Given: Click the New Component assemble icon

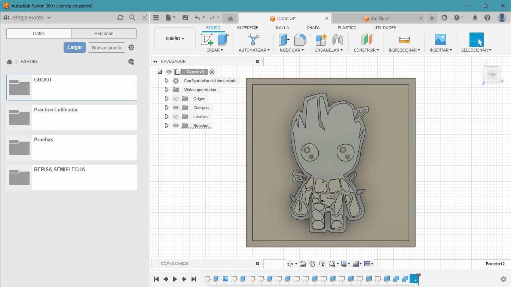Looking at the screenshot, I should point(321,40).
